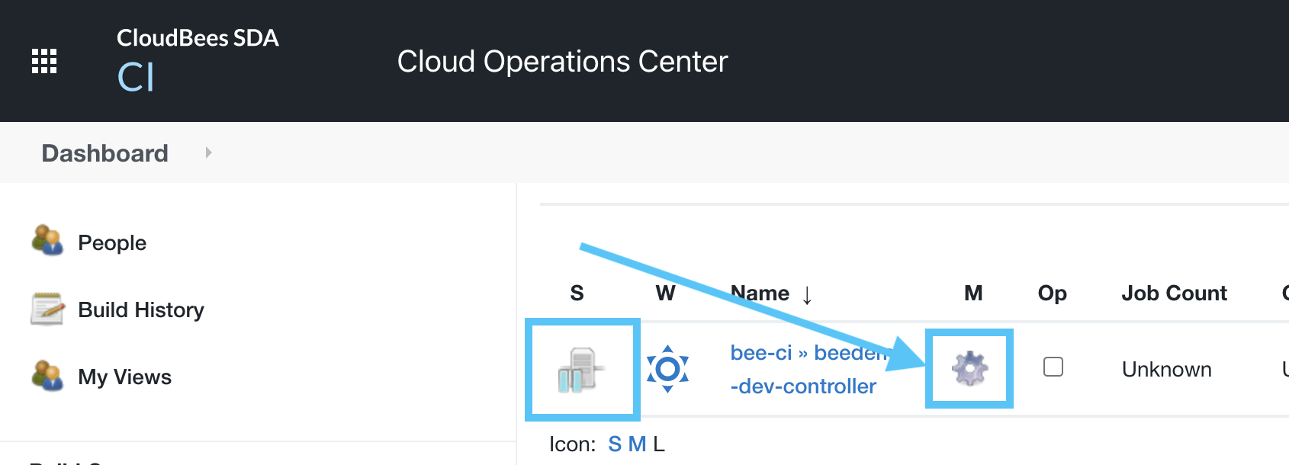Viewport: 1289px width, 465px height.
Task: Open the Dashboard breadcrumb
Action: tap(104, 153)
